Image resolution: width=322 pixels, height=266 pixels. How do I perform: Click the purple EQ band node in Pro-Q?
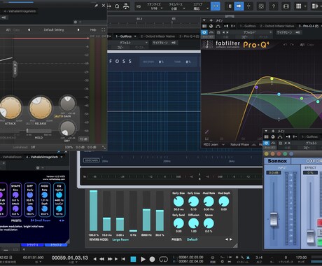click(x=256, y=87)
